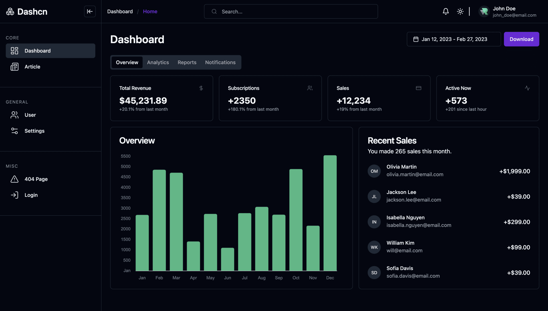The height and width of the screenshot is (311, 548).
Task: Switch to the Reports tab
Action: click(187, 62)
